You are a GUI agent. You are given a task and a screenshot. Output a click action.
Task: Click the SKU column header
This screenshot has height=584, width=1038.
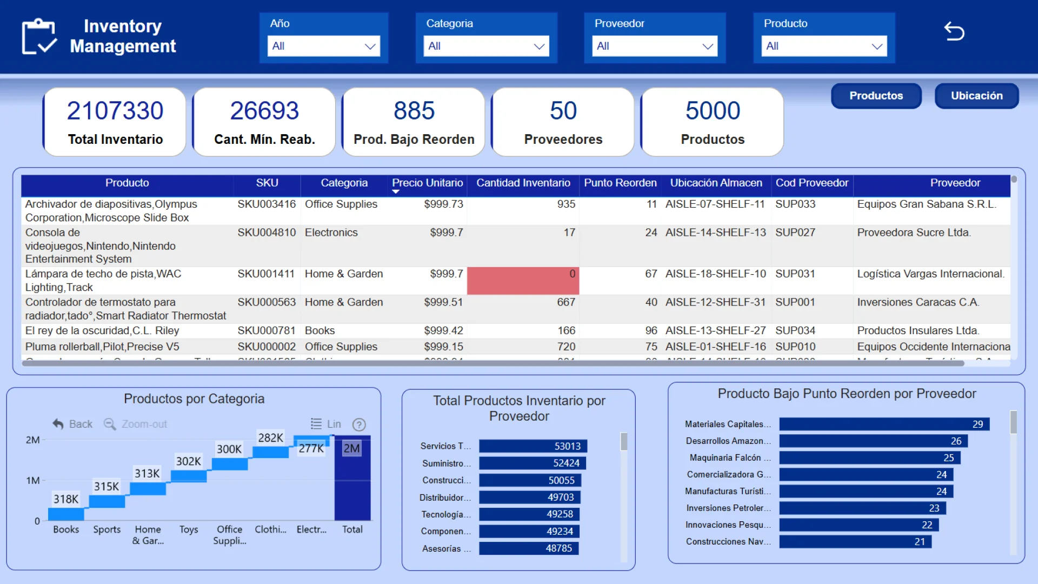coord(267,183)
